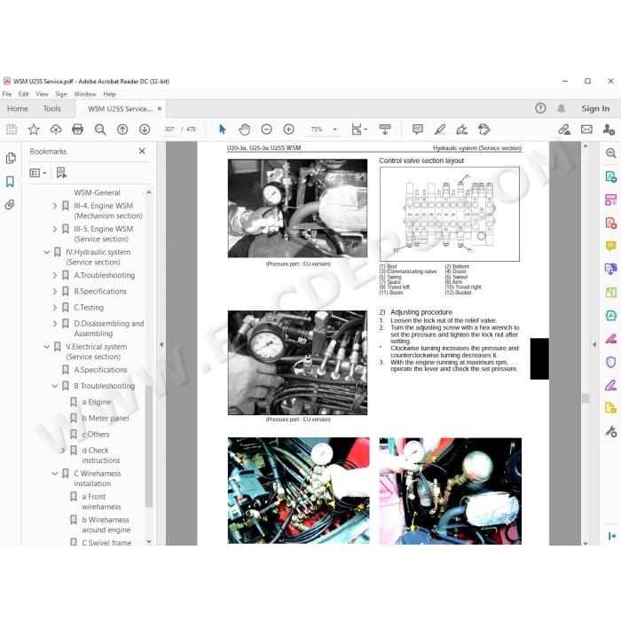621x621 pixels.
Task: Switch to the Tools tab
Action: point(51,108)
